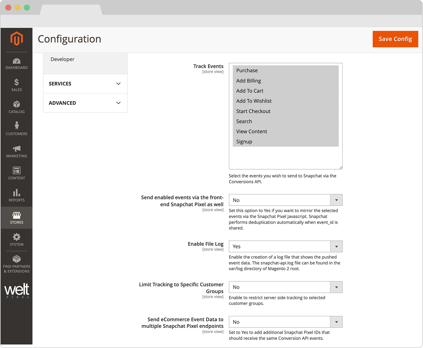
Task: Select Add To Wishlist in Track Events
Action: coord(254,101)
